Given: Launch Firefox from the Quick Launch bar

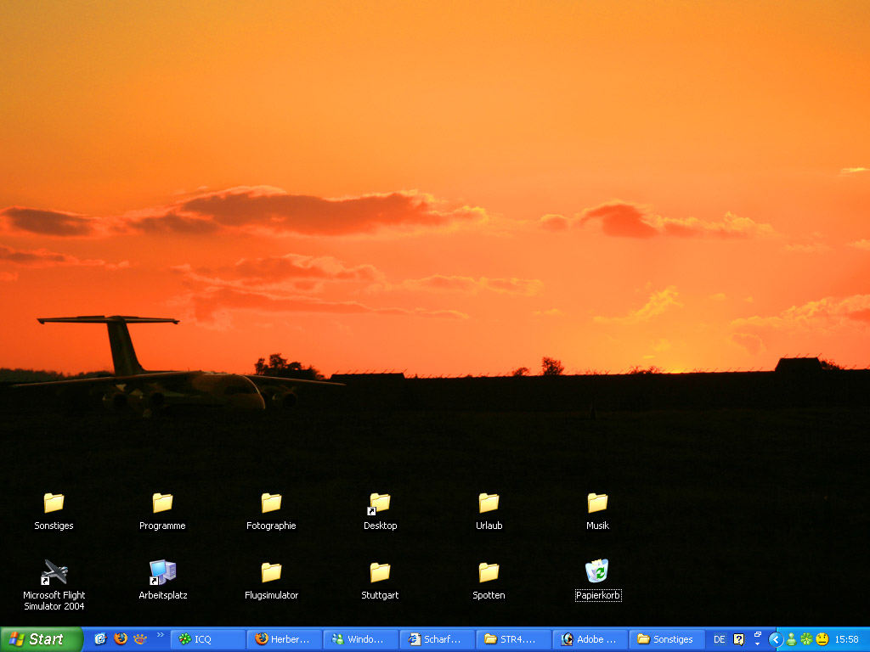Looking at the screenshot, I should coord(121,638).
